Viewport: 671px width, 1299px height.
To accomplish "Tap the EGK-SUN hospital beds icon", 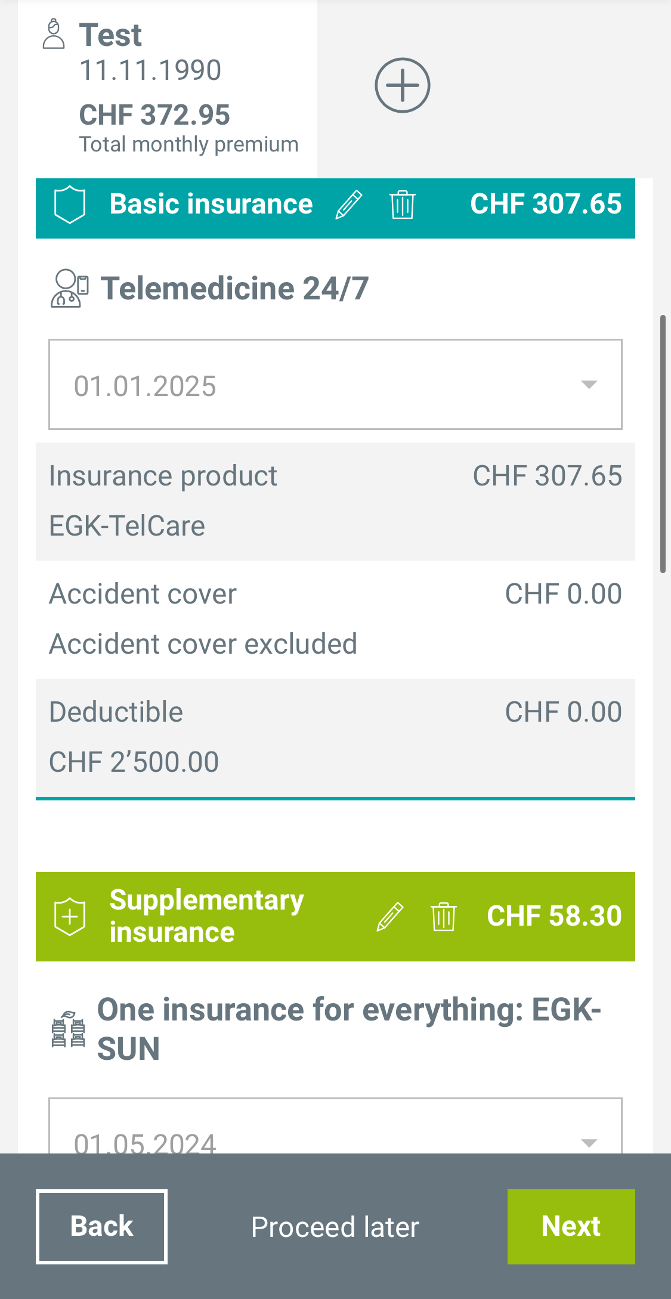I will 68,1029.
